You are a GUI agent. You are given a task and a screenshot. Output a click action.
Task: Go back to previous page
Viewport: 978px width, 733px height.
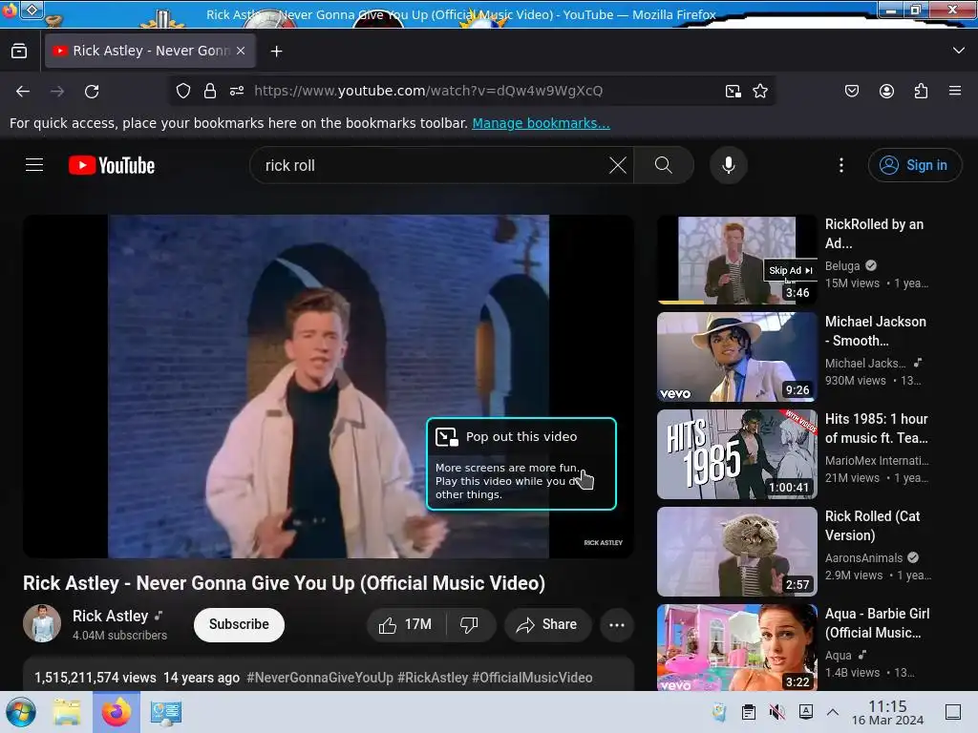[x=23, y=91]
